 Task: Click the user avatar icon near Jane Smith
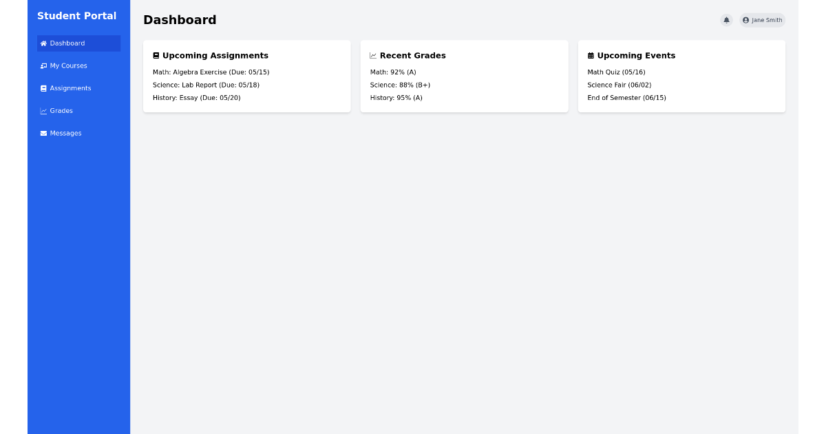745,20
